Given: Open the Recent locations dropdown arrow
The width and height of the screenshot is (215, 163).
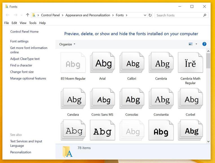Looking at the screenshot, I should 21,15.
